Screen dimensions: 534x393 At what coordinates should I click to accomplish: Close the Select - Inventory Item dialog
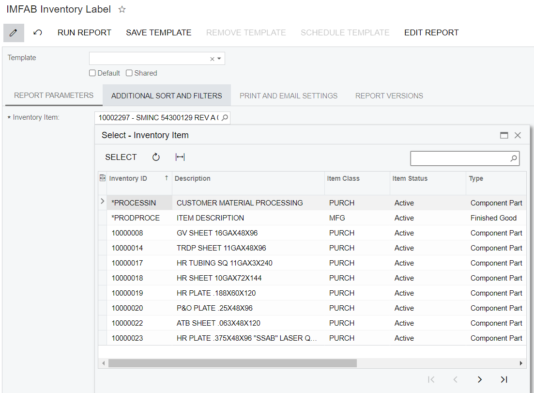coord(518,135)
